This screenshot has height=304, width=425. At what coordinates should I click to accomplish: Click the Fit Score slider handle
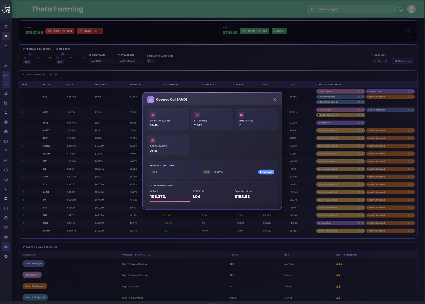tap(63, 54)
